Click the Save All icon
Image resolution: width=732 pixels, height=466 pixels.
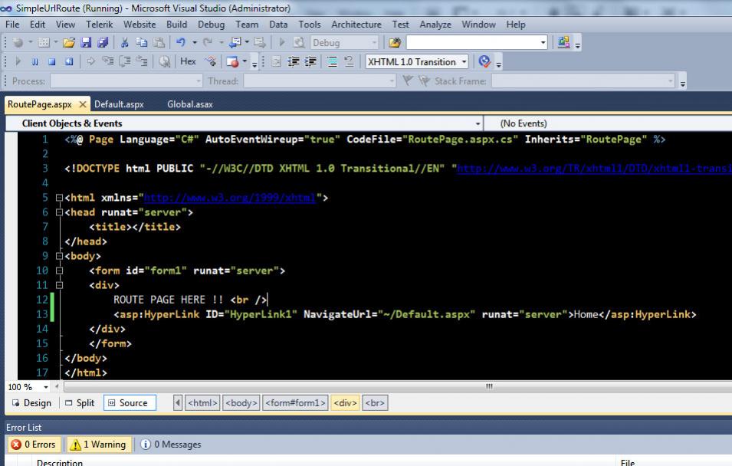(x=103, y=43)
